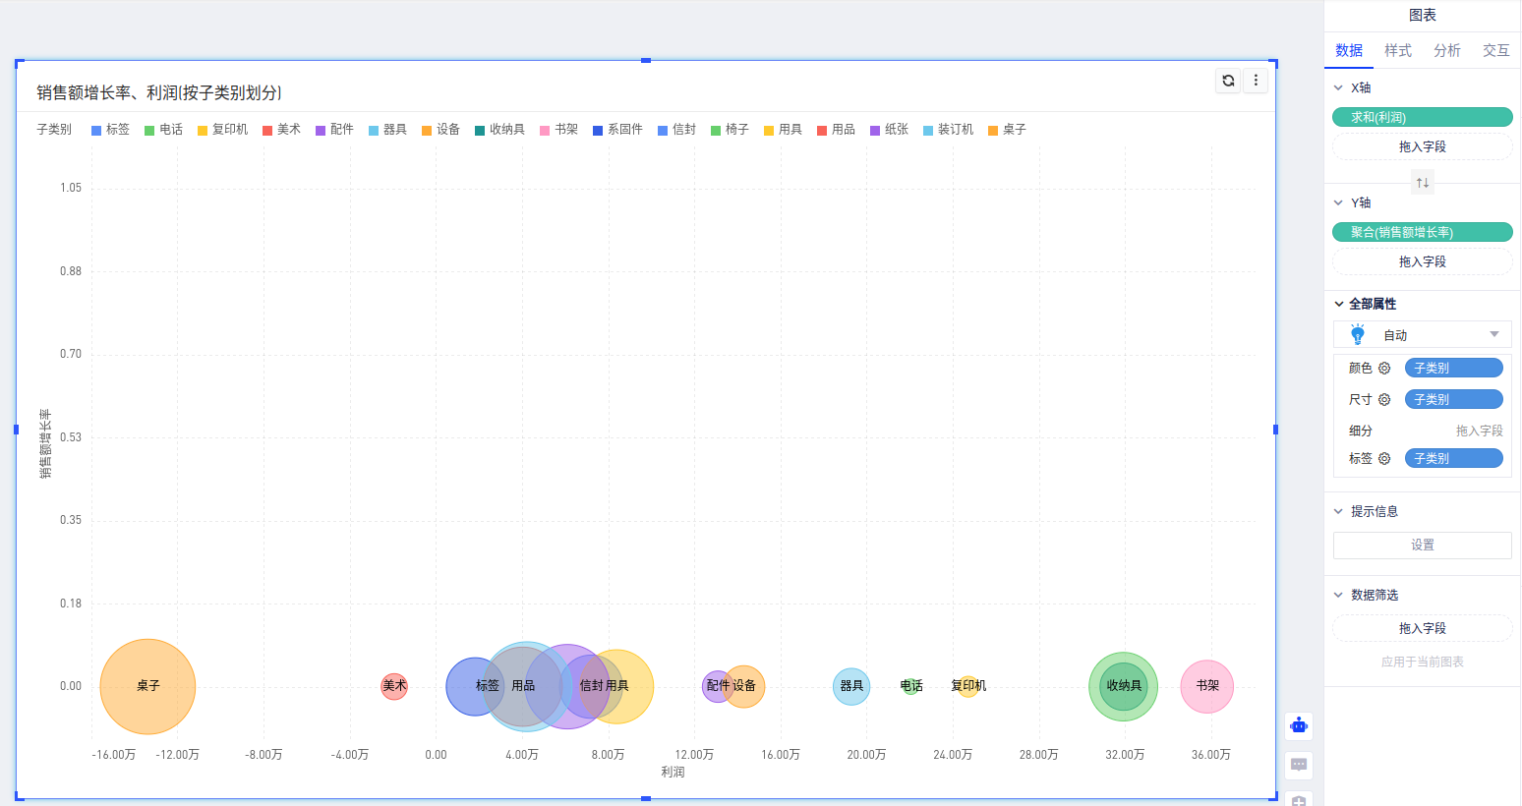Toggle the 桌子 legend item
The height and width of the screenshot is (806, 1522).
(1007, 130)
